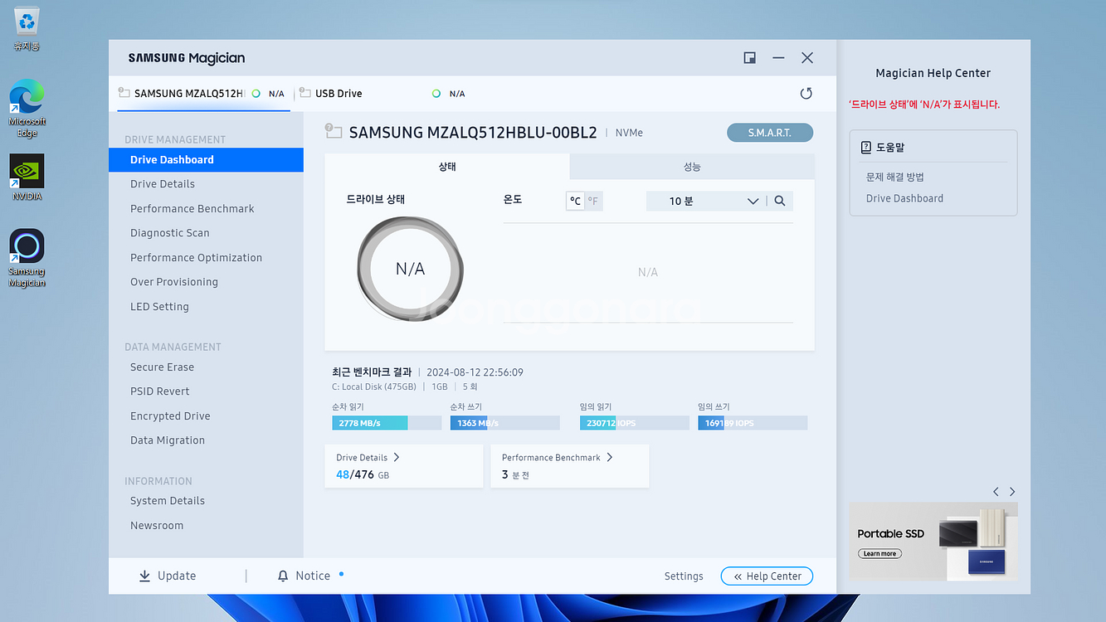Show next Help Center banner arrow
Viewport: 1106px width, 622px height.
point(1012,492)
